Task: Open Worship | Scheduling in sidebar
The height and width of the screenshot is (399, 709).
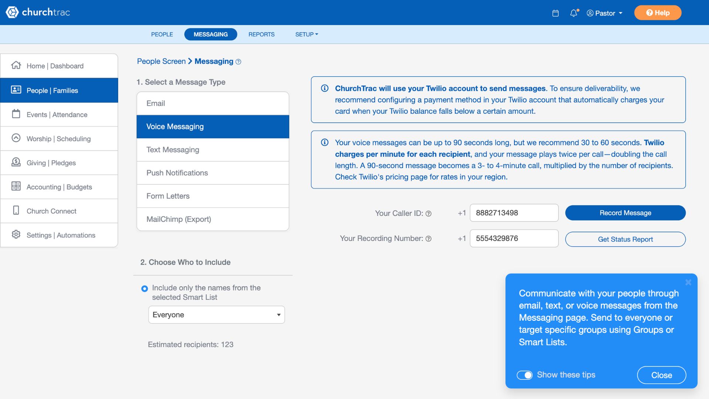Action: click(59, 139)
